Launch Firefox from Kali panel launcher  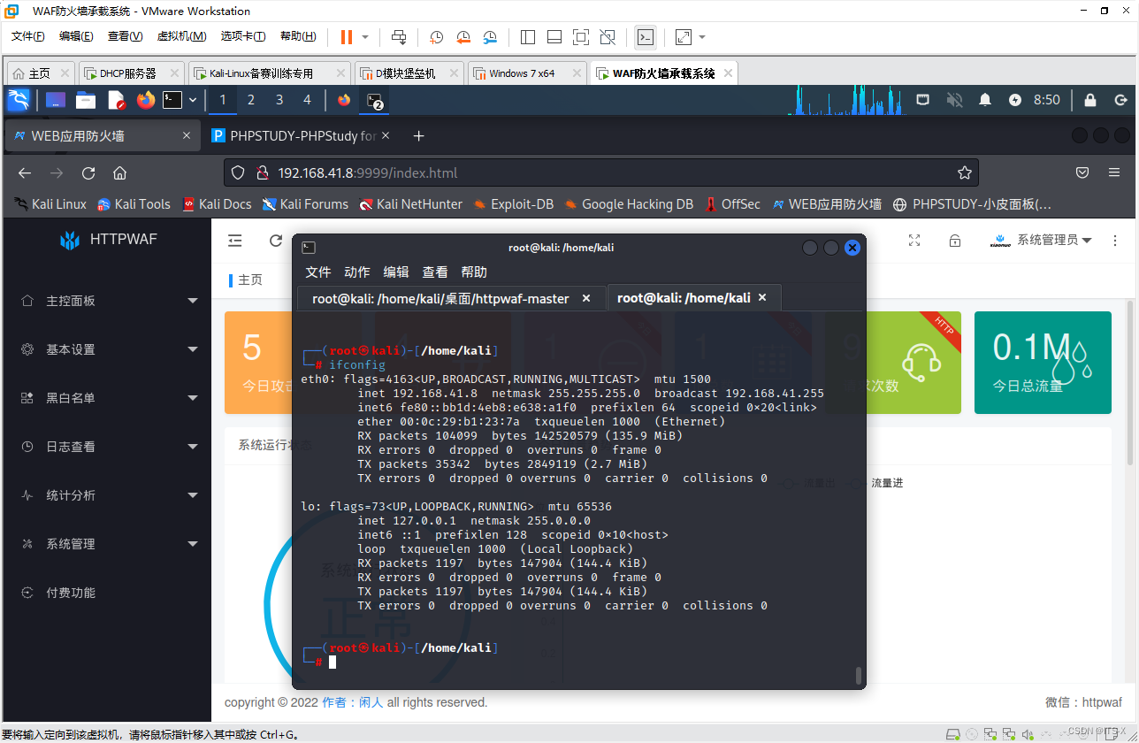[146, 100]
